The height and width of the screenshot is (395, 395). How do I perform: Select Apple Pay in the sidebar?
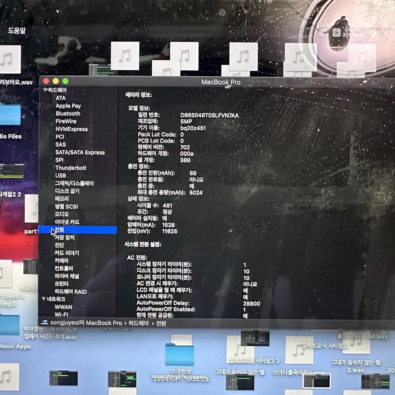coord(68,106)
